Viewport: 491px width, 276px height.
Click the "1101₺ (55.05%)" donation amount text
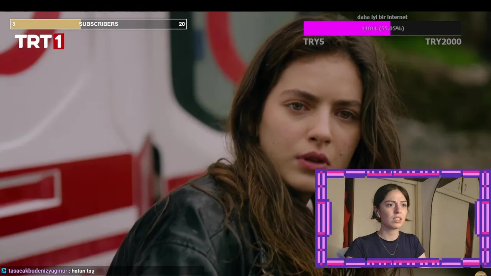pos(382,28)
